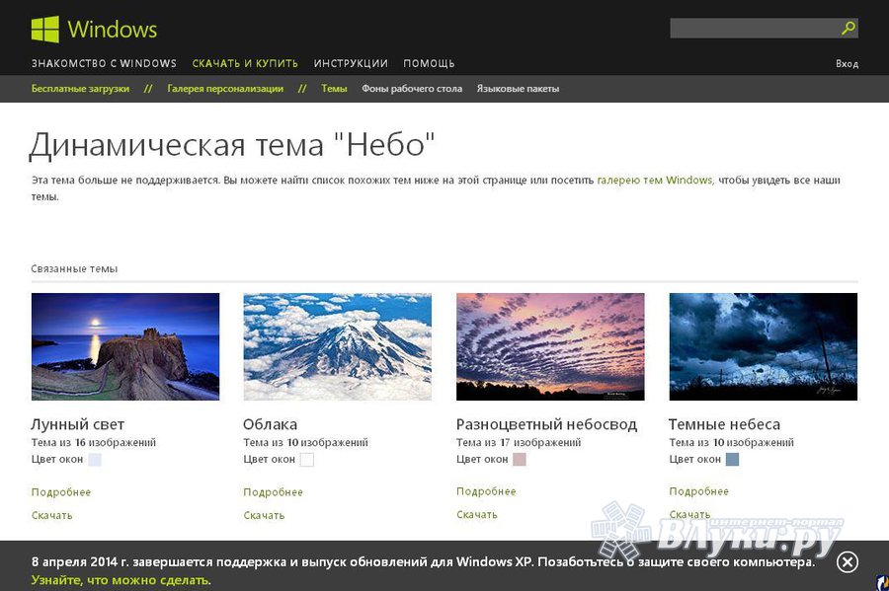Click the blue window color swatch for 'Темные небеса'
The image size is (889, 591).
[x=732, y=459]
